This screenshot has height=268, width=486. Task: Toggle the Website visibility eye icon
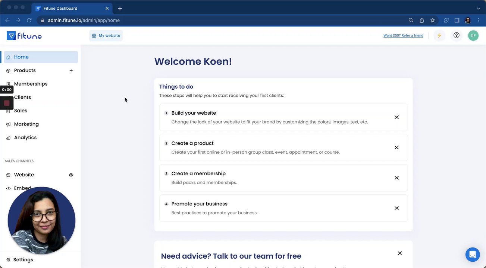tap(71, 175)
